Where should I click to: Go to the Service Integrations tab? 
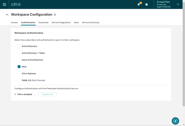[61, 23]
